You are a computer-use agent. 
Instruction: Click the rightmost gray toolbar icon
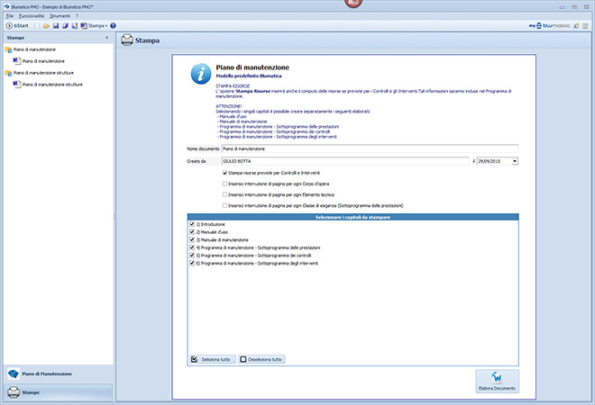click(x=586, y=26)
